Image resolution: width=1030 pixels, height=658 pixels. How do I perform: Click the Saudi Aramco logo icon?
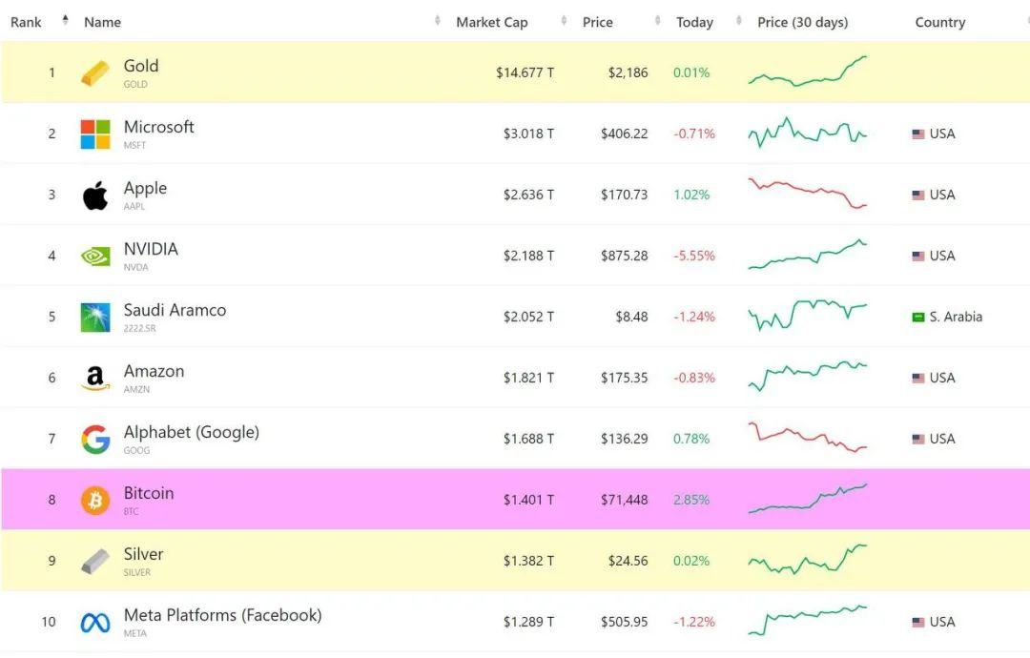95,318
